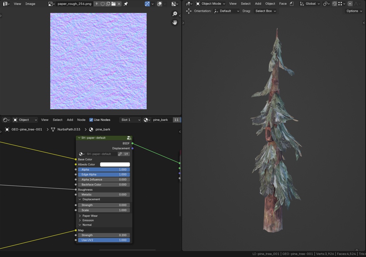This screenshot has width=366, height=257.
Task: Toggle the Use UV2 option
Action: [x=104, y=240]
